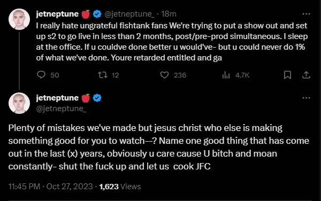Open jetneptune display name in second tweet

57,98
